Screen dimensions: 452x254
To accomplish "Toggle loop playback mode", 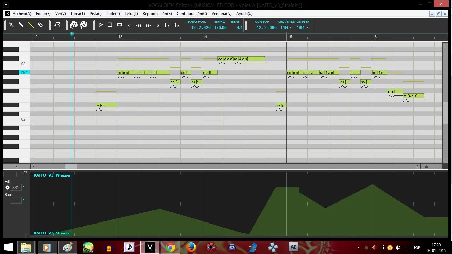I will pos(119,25).
